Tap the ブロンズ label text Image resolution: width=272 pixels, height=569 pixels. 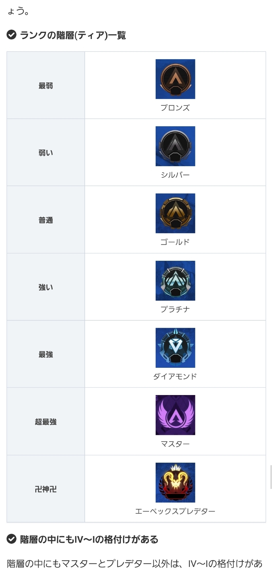click(x=175, y=108)
